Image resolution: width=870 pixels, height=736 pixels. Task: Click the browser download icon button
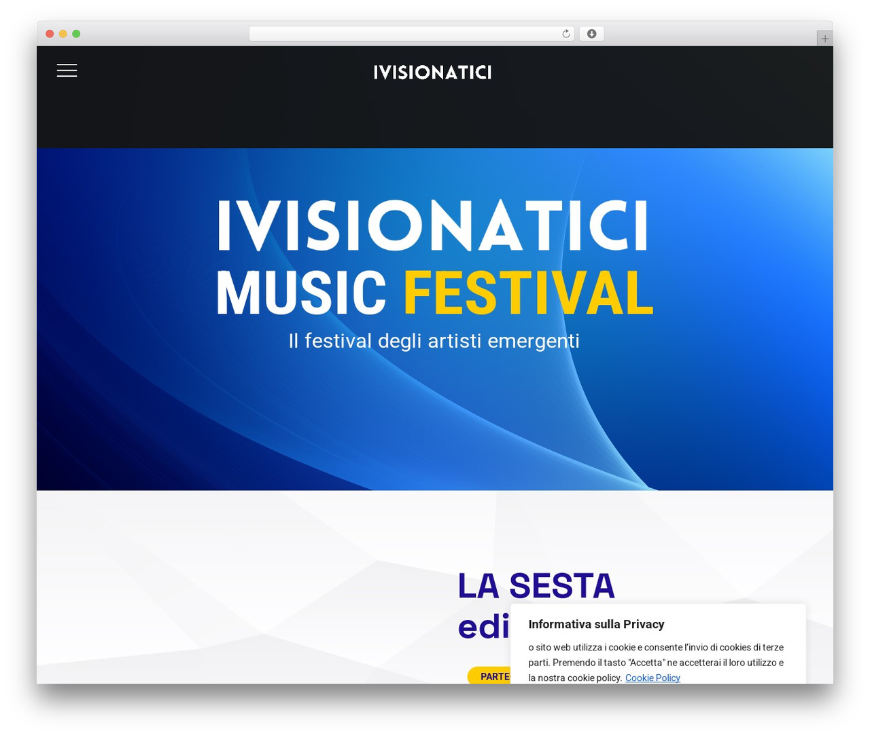pyautogui.click(x=591, y=34)
